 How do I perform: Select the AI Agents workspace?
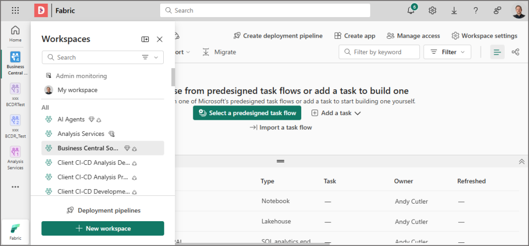71,119
